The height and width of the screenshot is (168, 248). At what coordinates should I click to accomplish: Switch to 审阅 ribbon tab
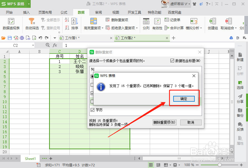(x=98, y=12)
